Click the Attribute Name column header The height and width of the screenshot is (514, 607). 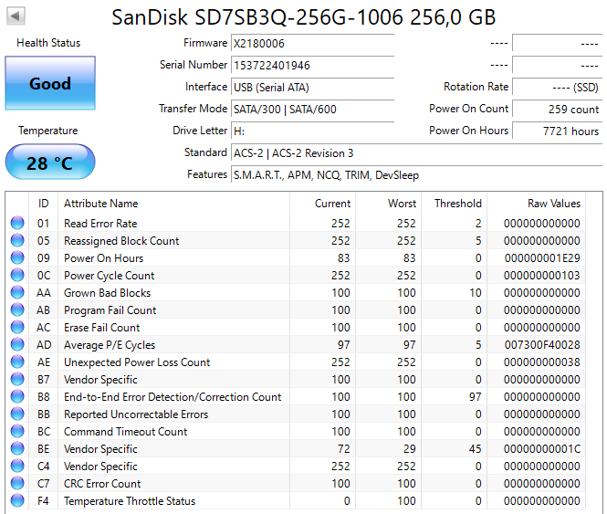coord(100,204)
